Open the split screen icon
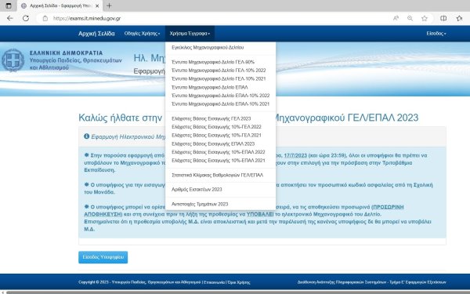The image size is (470, 294). tap(443, 18)
